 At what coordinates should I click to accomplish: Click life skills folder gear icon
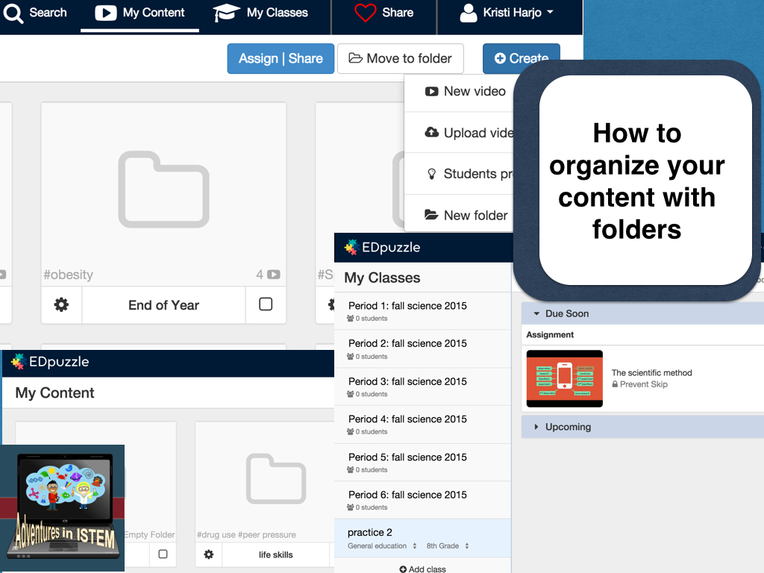point(209,554)
